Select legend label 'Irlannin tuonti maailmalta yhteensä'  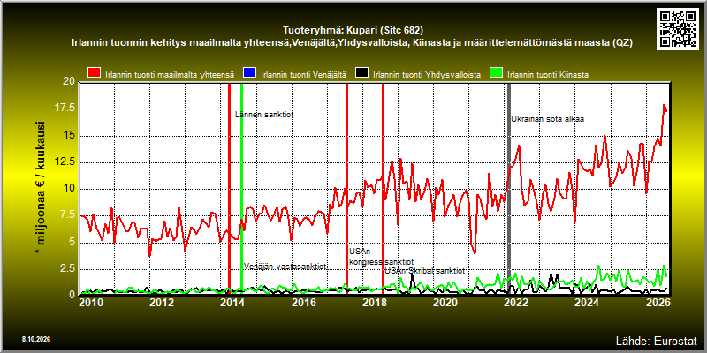tap(170, 75)
